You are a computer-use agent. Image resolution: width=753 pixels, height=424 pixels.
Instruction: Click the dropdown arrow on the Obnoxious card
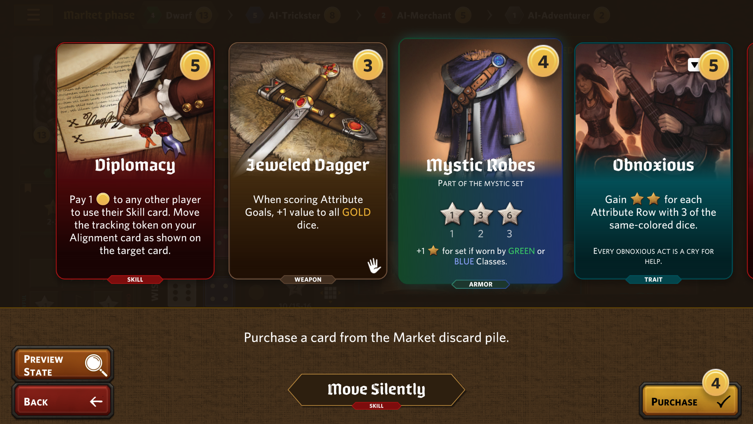coord(694,65)
